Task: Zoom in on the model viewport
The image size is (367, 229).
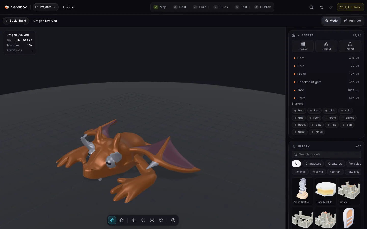Action: point(134,220)
